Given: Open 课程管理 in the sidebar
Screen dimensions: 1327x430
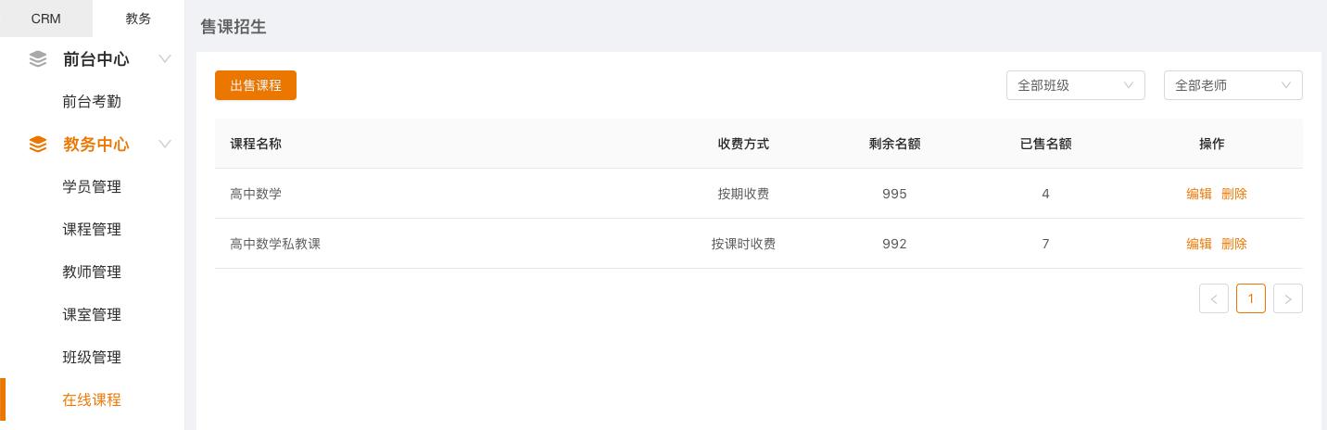Looking at the screenshot, I should (x=92, y=230).
